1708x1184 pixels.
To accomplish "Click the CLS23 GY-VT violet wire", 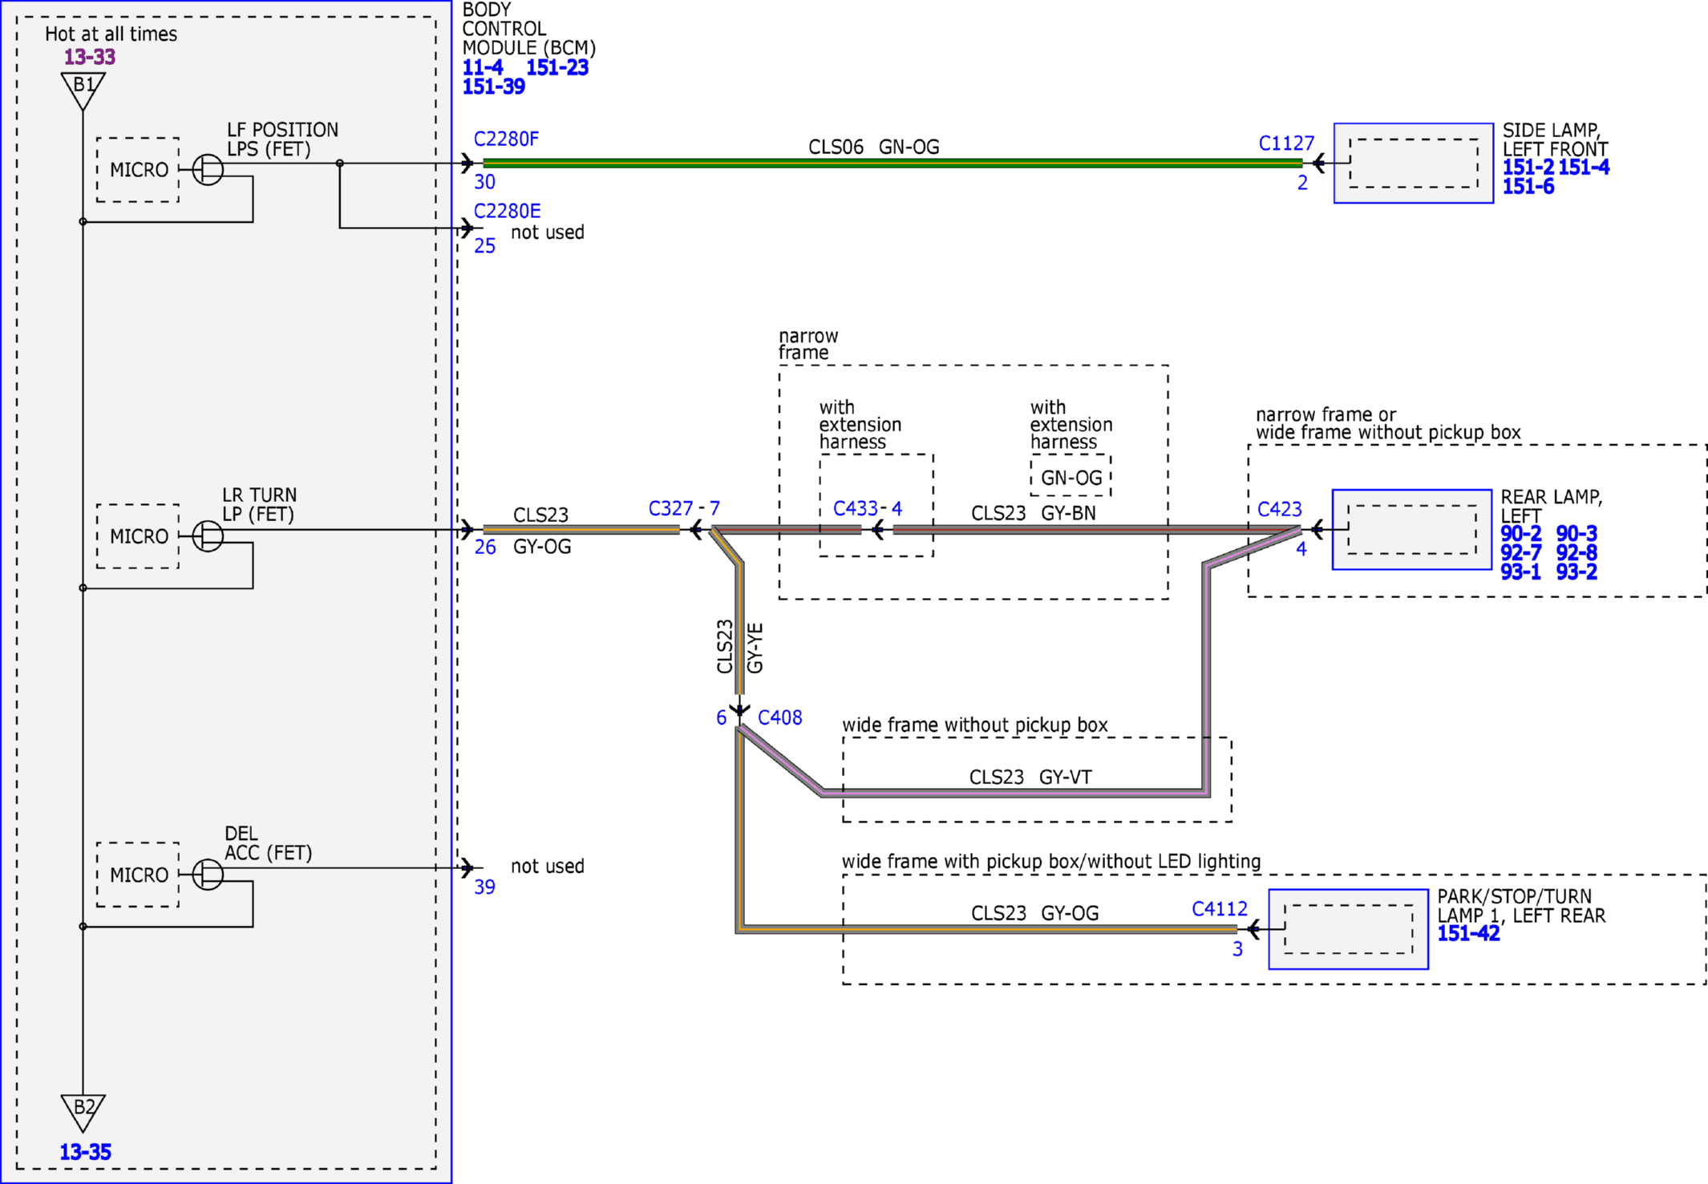I will 1014,793.
